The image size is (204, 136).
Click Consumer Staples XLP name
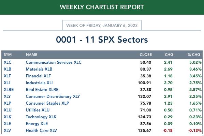click(x=47, y=103)
